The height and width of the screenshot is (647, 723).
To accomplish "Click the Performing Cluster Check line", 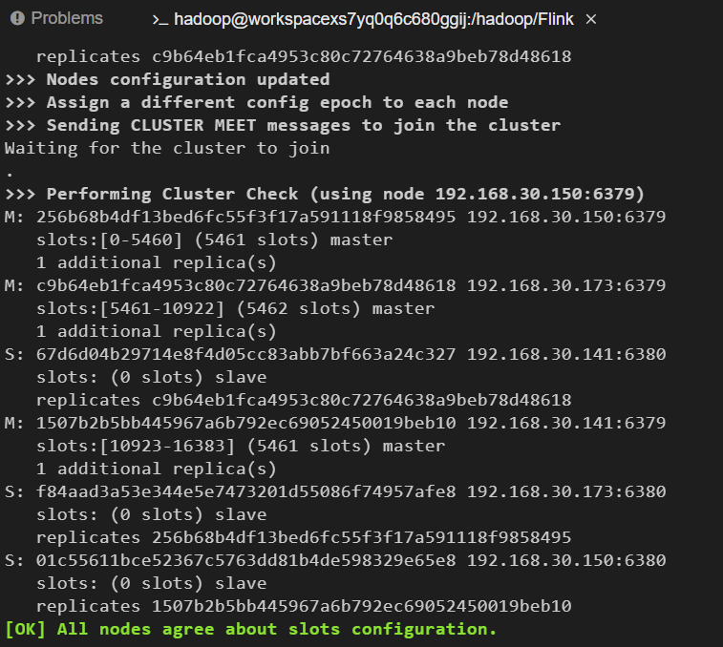I will [x=325, y=194].
